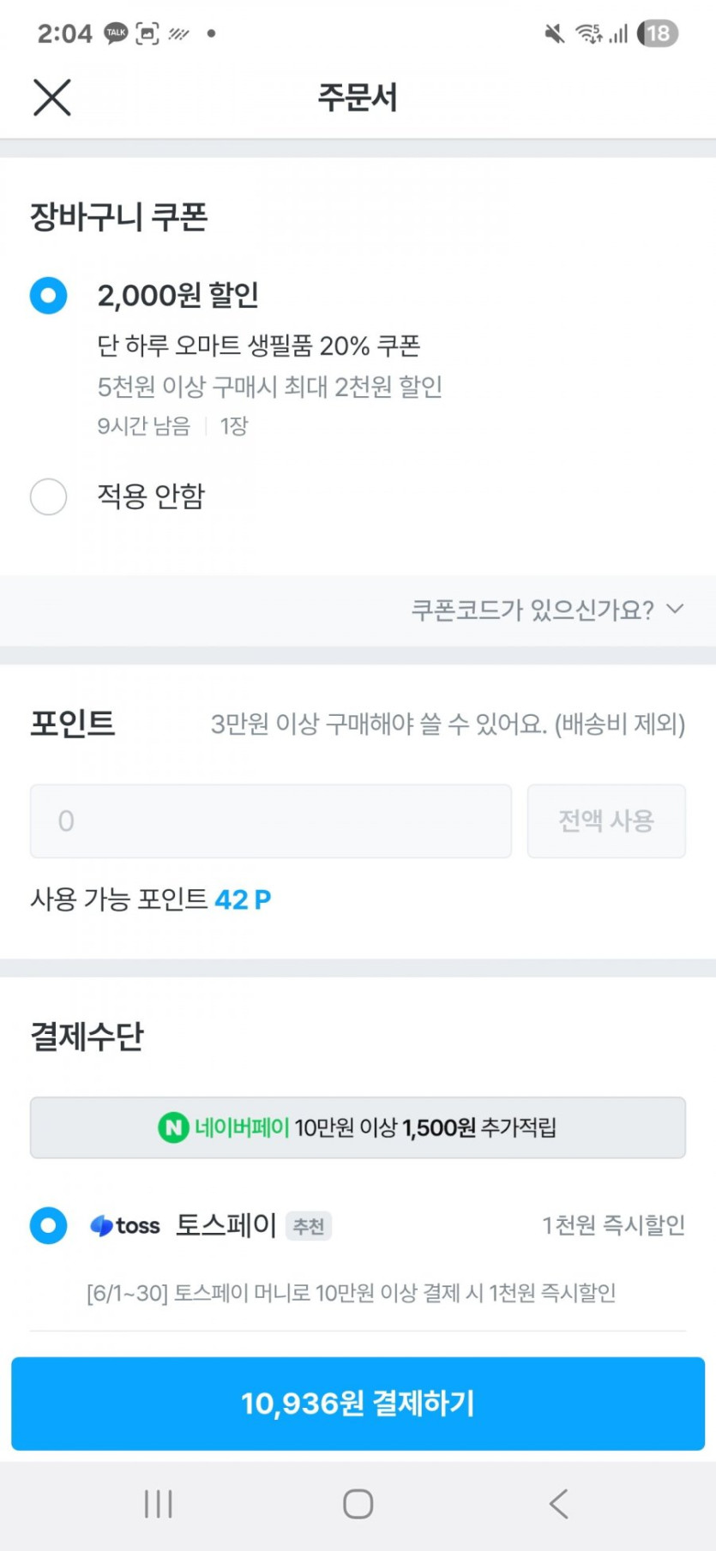The image size is (716, 1551).
Task: Click the toss logo icon
Action: [x=125, y=1226]
